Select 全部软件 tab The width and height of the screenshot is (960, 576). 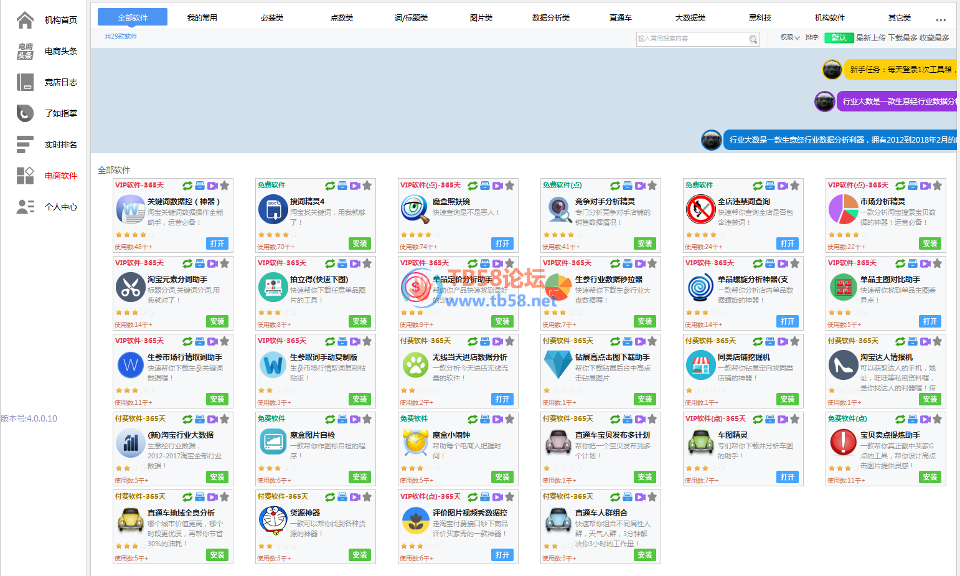click(133, 17)
